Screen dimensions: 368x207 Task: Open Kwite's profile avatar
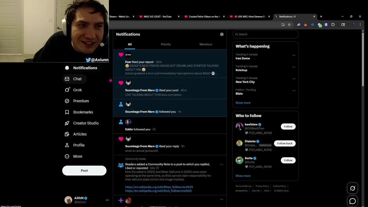coord(239,160)
